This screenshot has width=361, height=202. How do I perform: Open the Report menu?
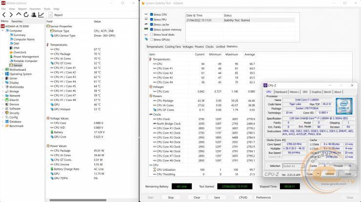(22, 9)
